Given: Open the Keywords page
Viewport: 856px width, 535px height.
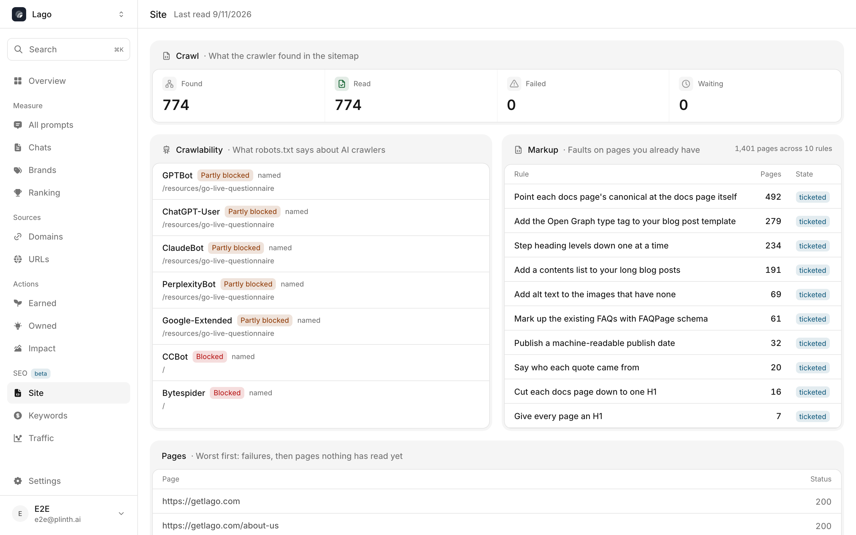Looking at the screenshot, I should 69,416.
